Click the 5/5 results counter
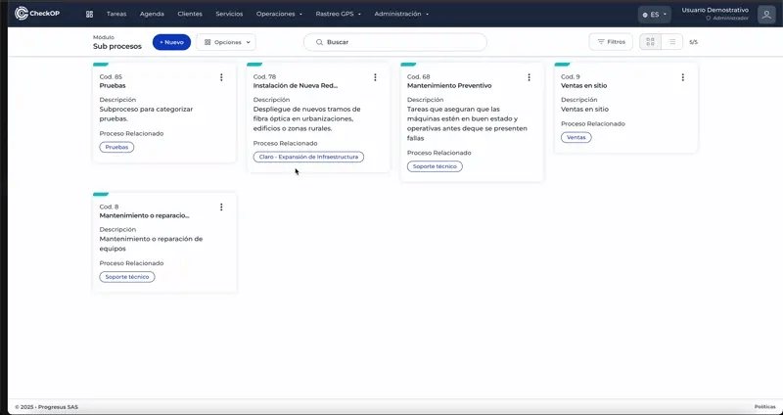The height and width of the screenshot is (415, 783). tap(694, 42)
